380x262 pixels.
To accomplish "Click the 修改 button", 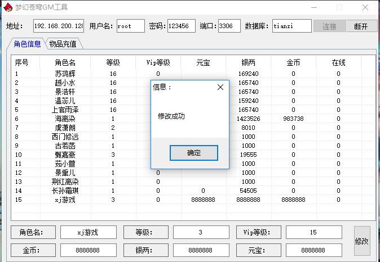I will [x=362, y=241].
